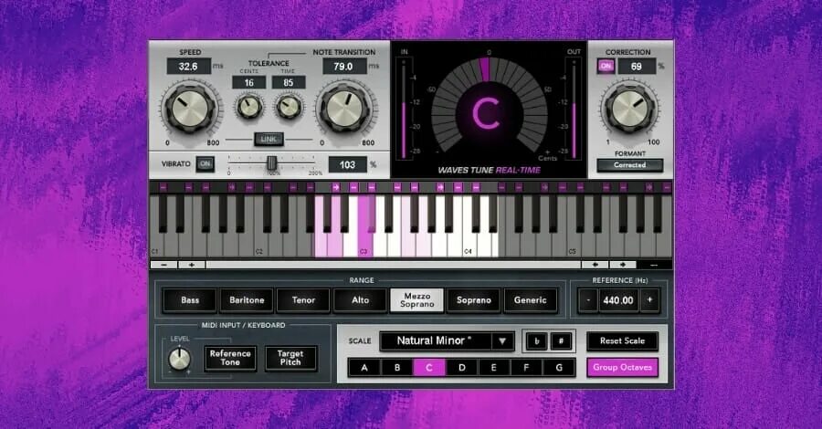The width and height of the screenshot is (822, 429).
Task: Click the Tolerance Cents field showing 16
Action: pos(249,83)
